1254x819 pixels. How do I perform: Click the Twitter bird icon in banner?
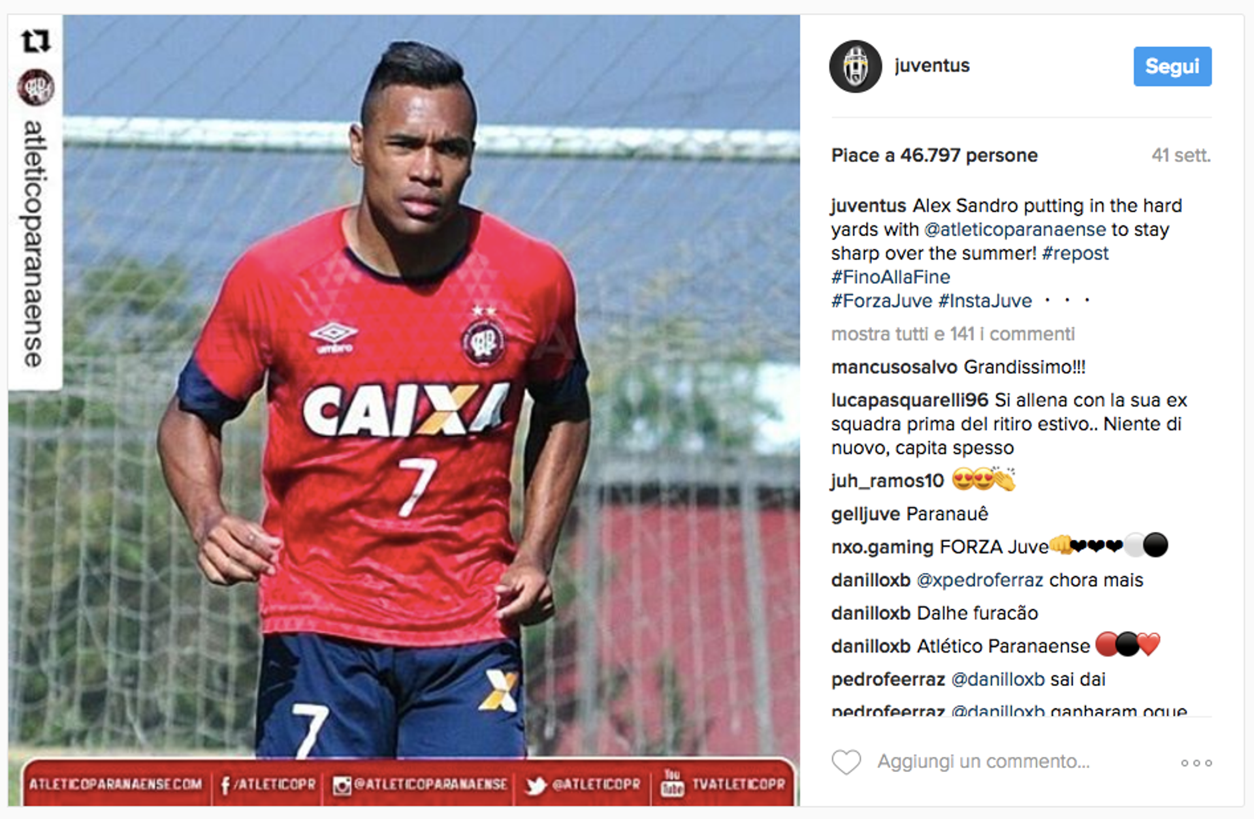536,785
